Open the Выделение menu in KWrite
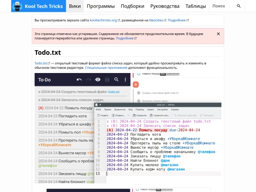Screen dimensions: 256x192 click(119, 110)
